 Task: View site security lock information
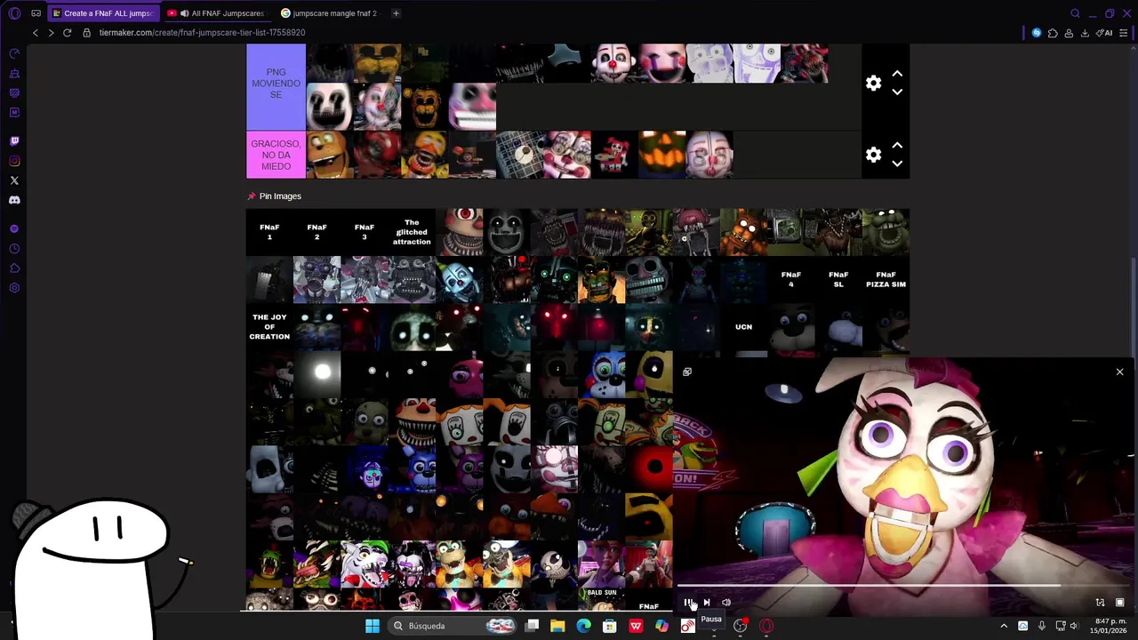coord(86,33)
